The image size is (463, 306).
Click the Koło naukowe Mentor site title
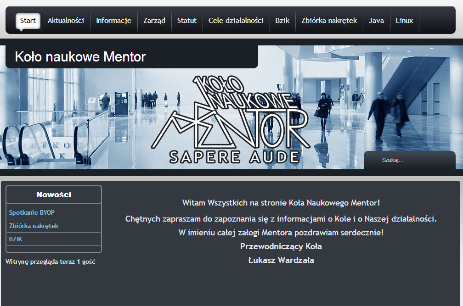coord(80,56)
